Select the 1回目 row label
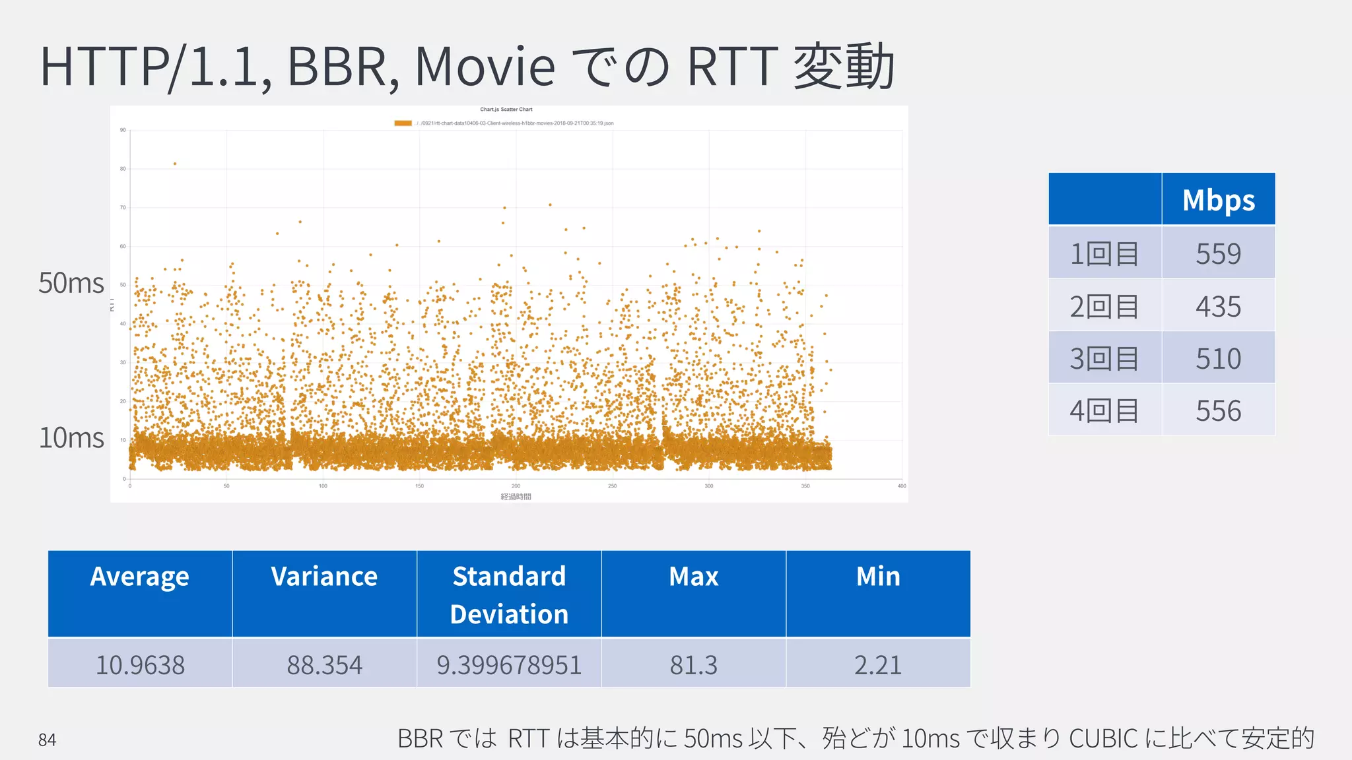The width and height of the screenshot is (1352, 760). [x=1104, y=253]
